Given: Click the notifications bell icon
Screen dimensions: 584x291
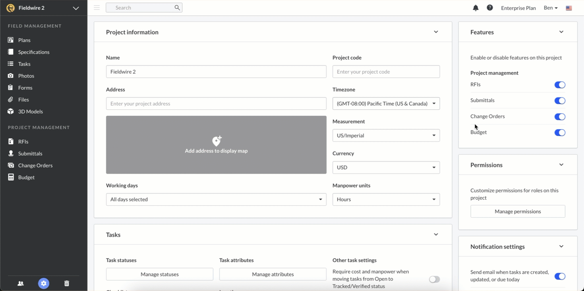Looking at the screenshot, I should [x=476, y=8].
